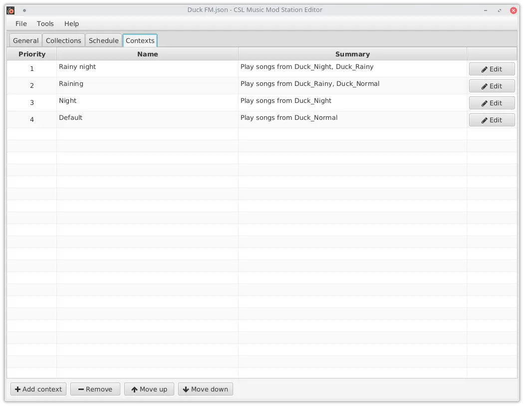Sort by the Priority column header

[32, 54]
